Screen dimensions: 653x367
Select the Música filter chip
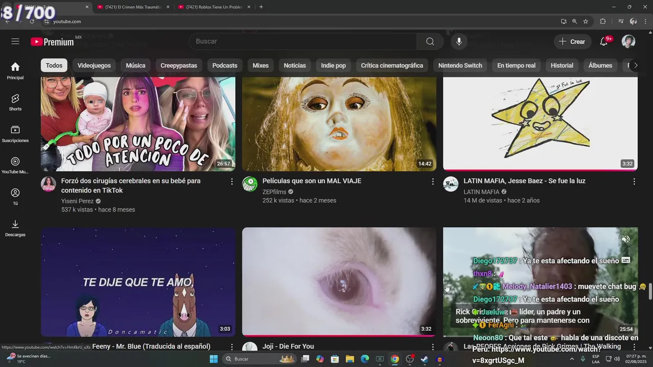(x=136, y=65)
